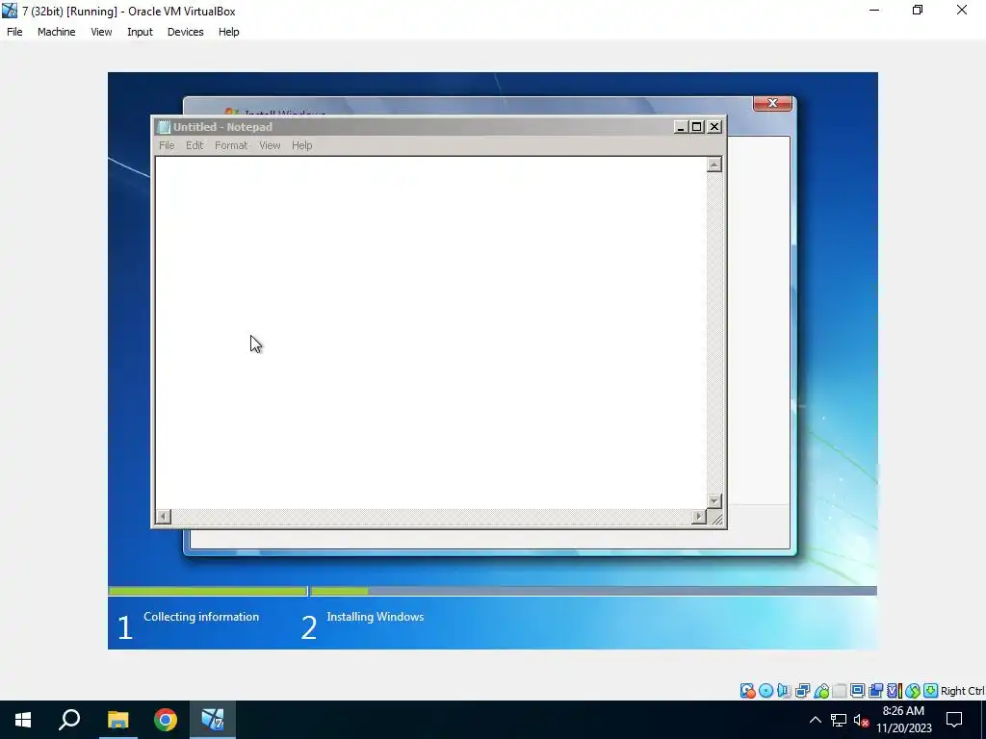Click Notepad vertical scrollbar up arrow
986x739 pixels.
714,165
